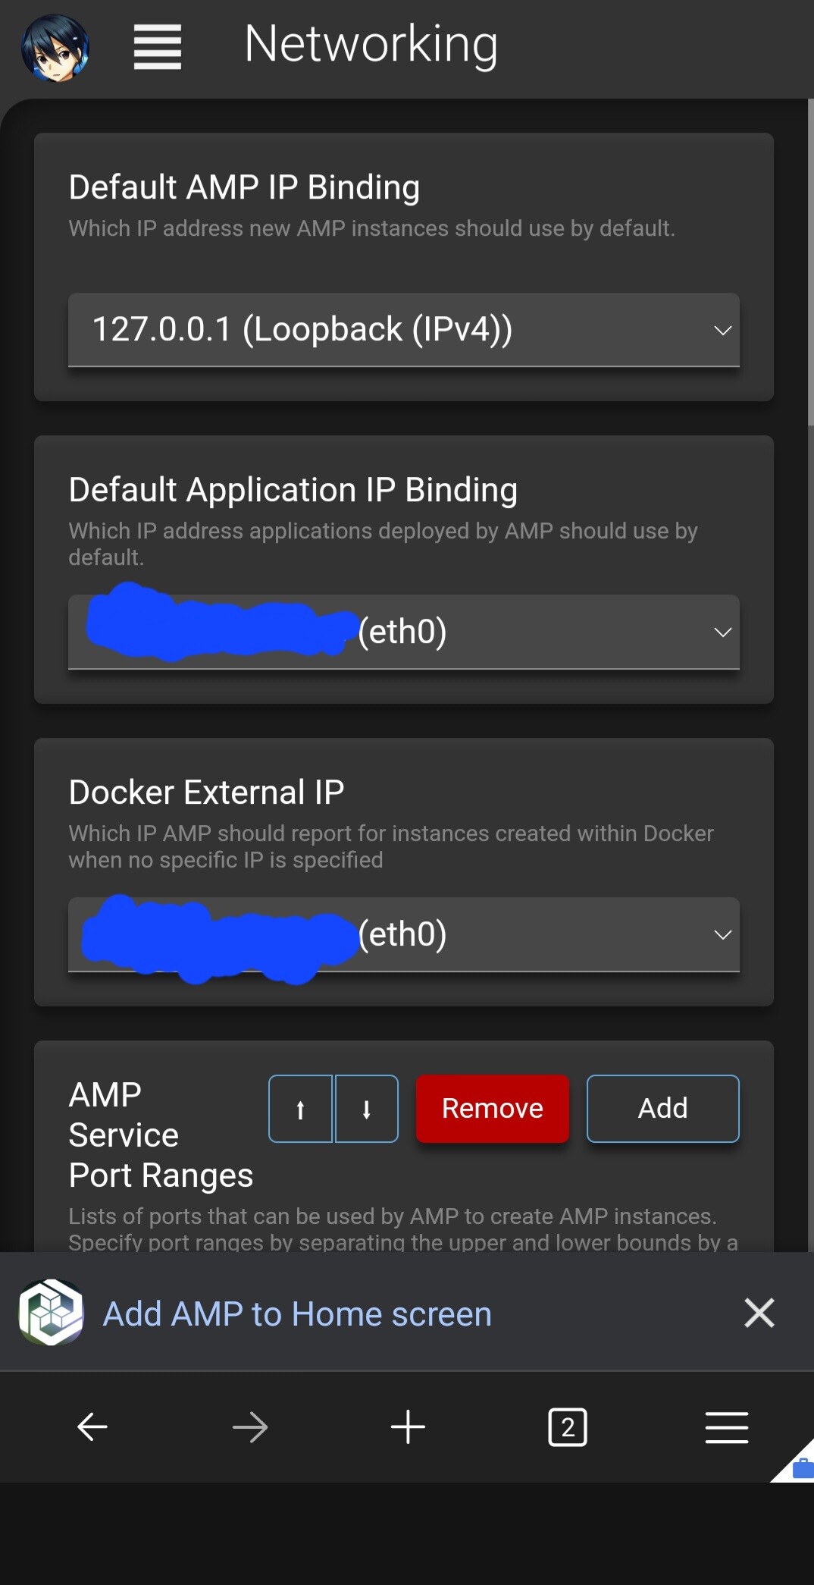
Task: Click the Networking page title
Action: (x=371, y=45)
